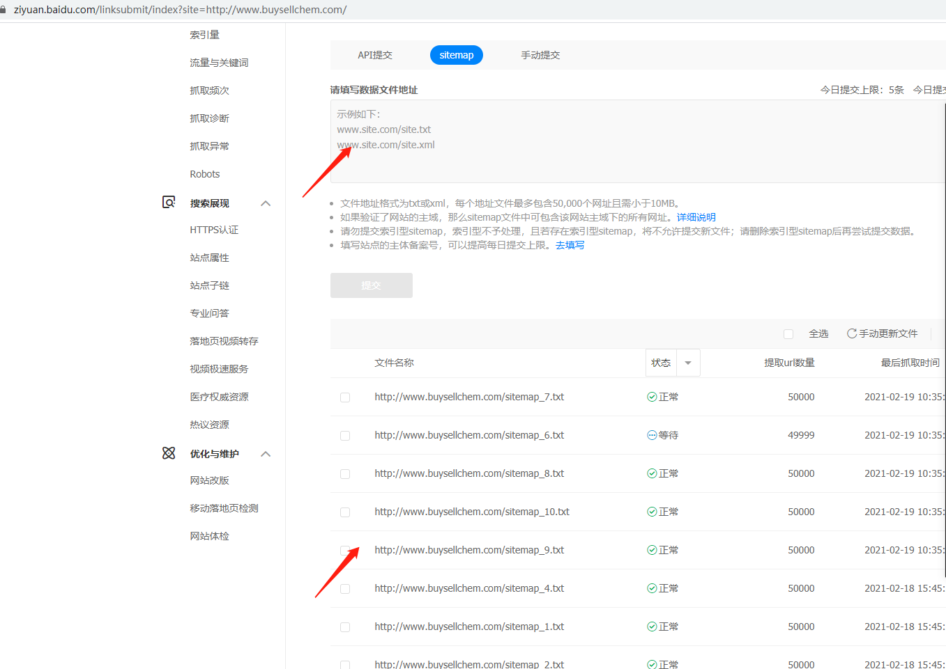The width and height of the screenshot is (946, 669).
Task: Click the 今日提交上限：5条 text
Action: (862, 90)
